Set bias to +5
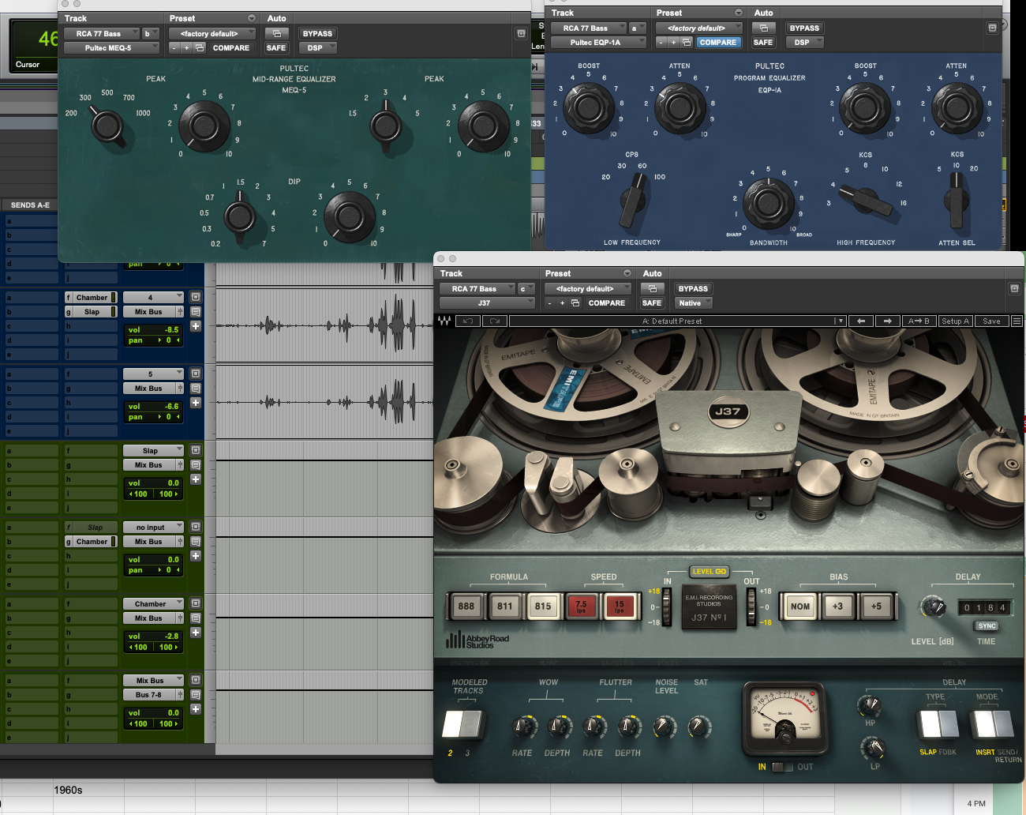The width and height of the screenshot is (1026, 815). [876, 607]
